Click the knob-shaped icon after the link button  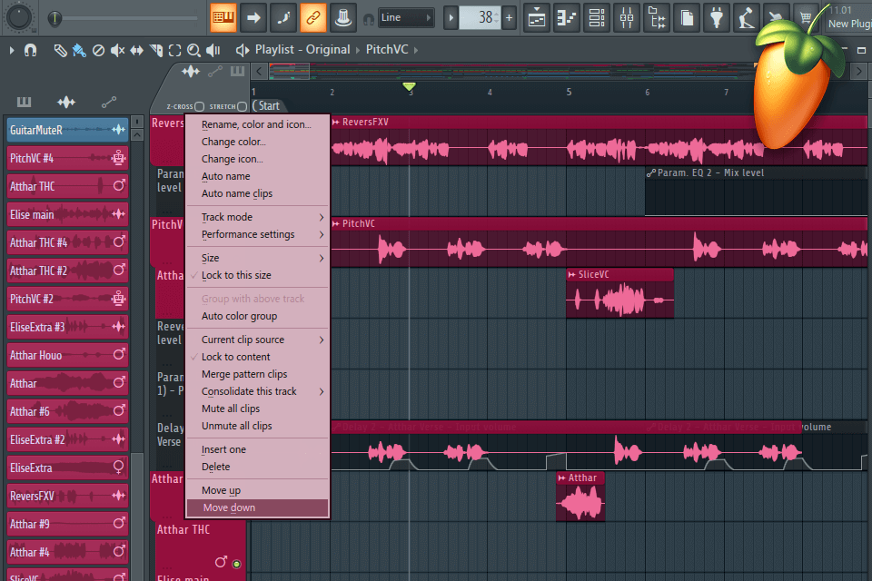[343, 18]
